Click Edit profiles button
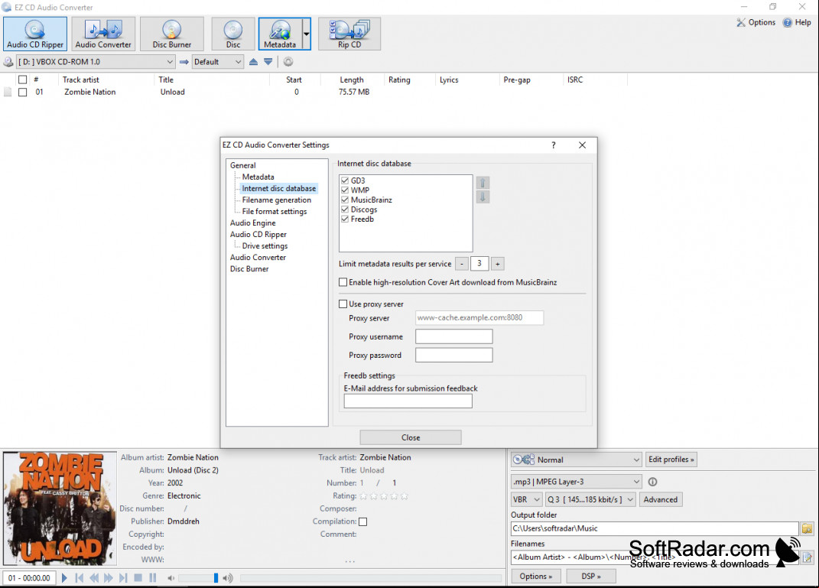The image size is (819, 588). pos(671,460)
